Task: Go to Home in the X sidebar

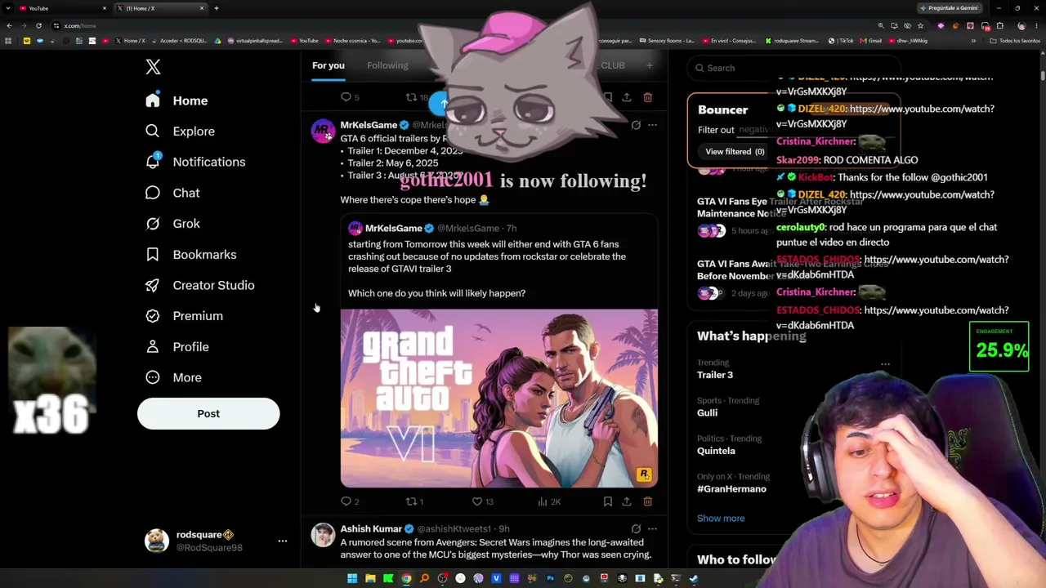Action: click(177, 100)
